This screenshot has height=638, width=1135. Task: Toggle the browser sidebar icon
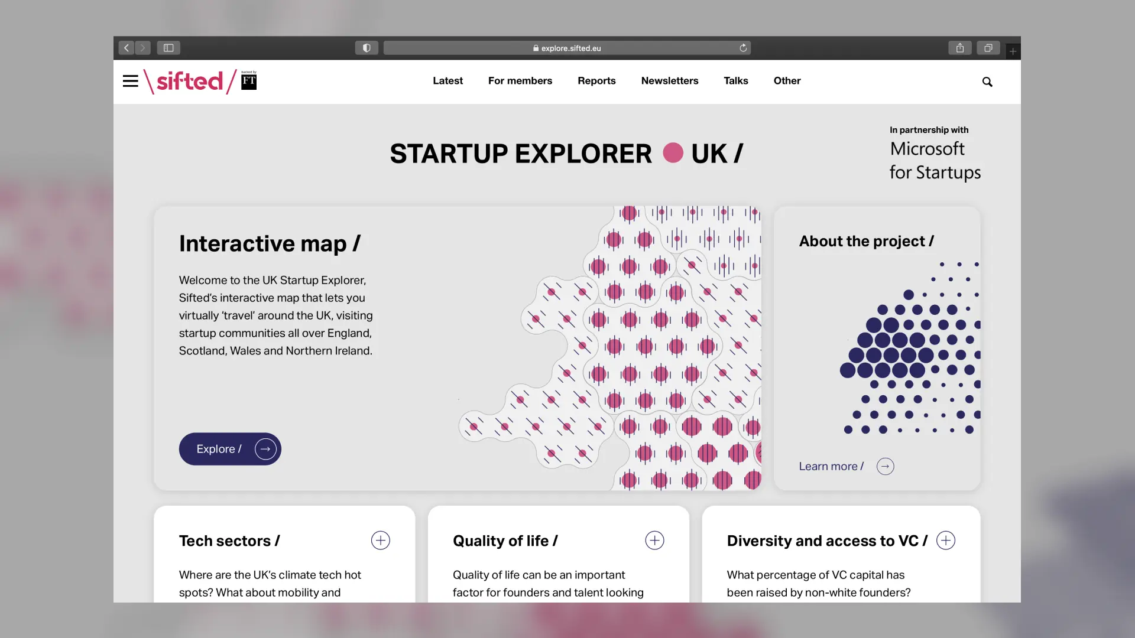pyautogui.click(x=168, y=48)
